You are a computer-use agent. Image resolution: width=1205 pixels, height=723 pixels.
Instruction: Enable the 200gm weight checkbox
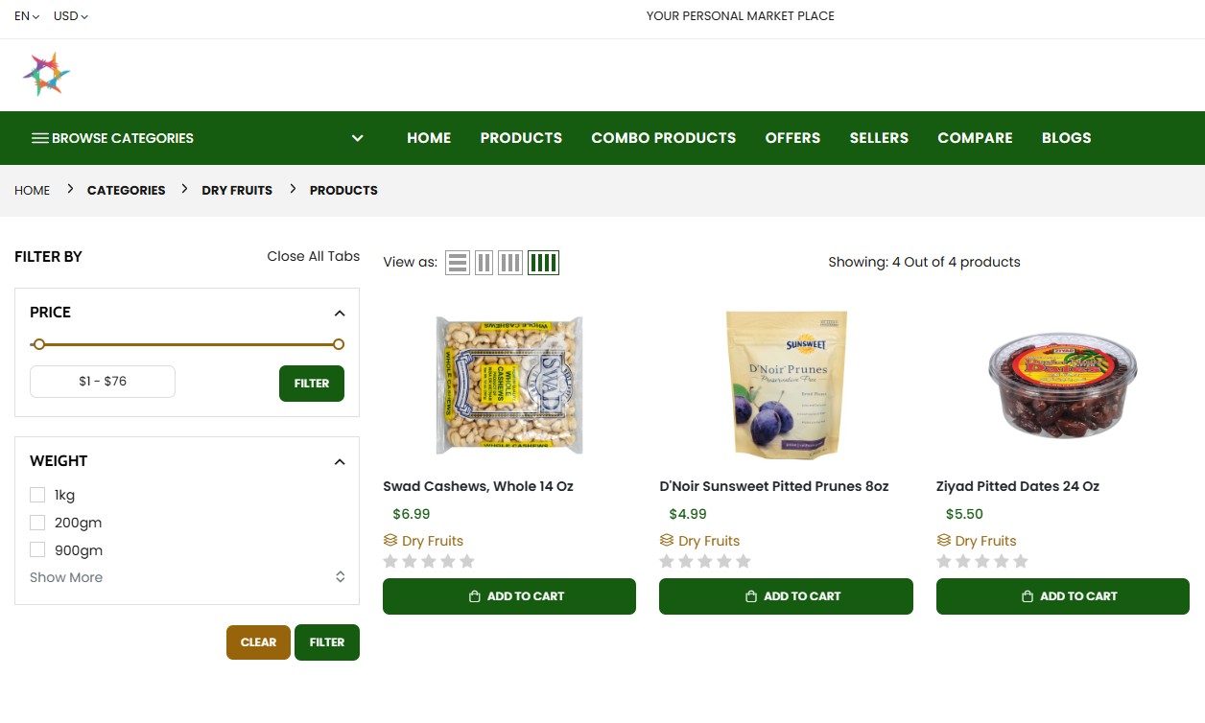(37, 523)
